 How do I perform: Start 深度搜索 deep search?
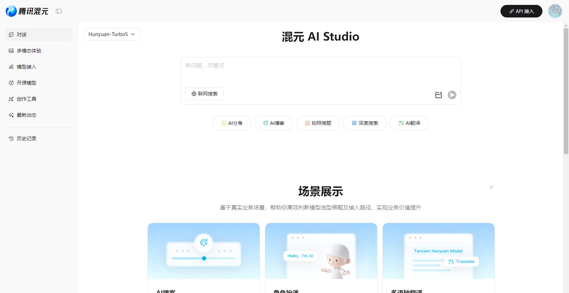(x=365, y=123)
